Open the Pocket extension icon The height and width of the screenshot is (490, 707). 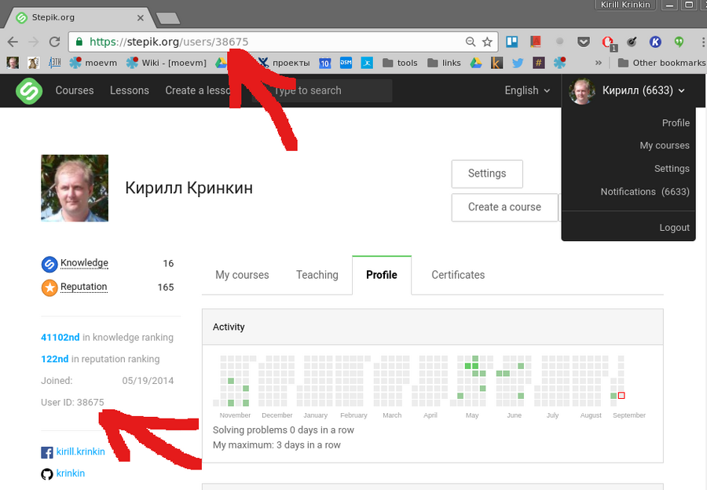584,42
